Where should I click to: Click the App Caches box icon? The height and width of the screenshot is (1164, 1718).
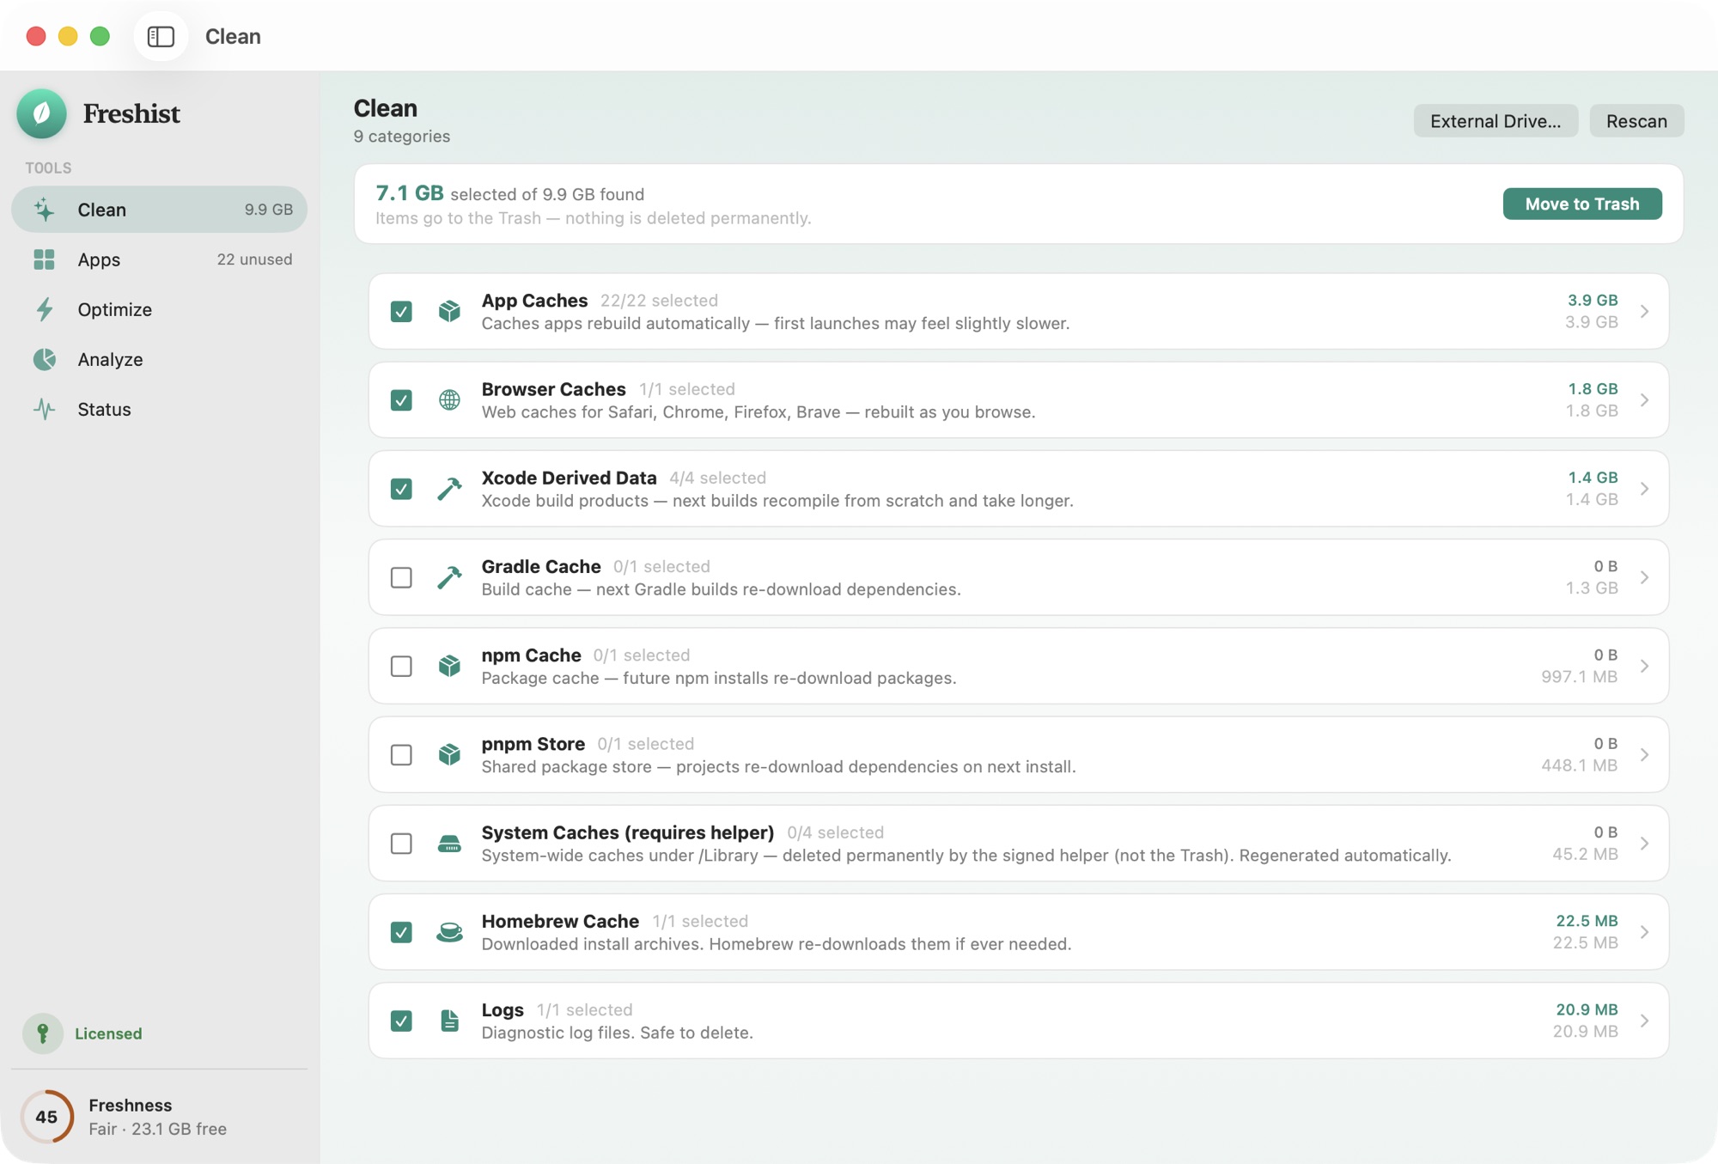click(x=449, y=311)
